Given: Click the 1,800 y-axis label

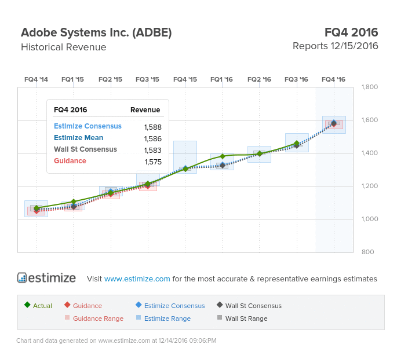Looking at the screenshot, I should [x=369, y=87].
